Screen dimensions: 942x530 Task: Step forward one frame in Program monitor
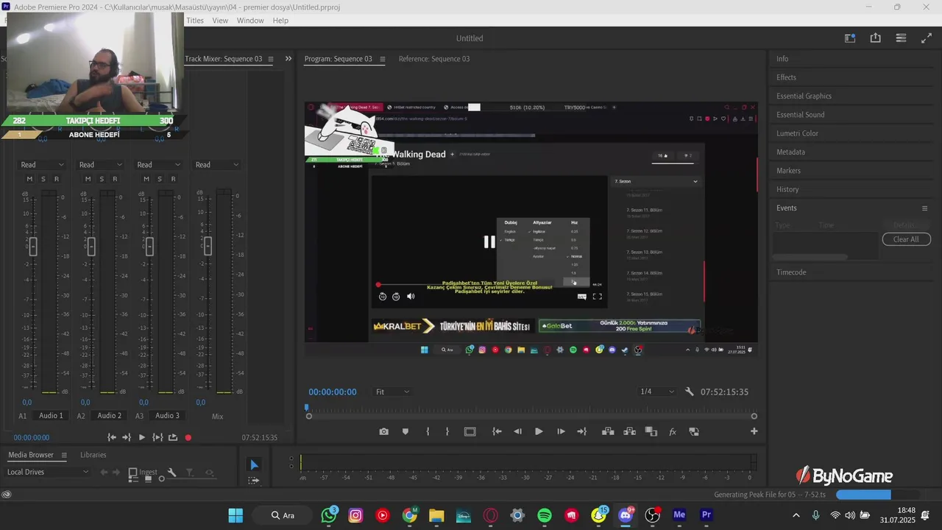click(x=561, y=432)
